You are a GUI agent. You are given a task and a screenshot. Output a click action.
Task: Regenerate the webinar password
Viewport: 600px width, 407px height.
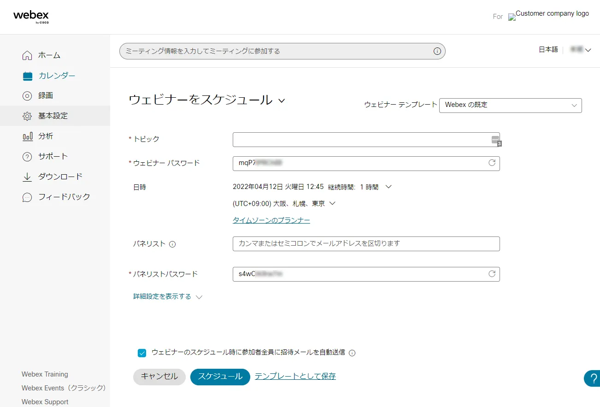click(492, 163)
